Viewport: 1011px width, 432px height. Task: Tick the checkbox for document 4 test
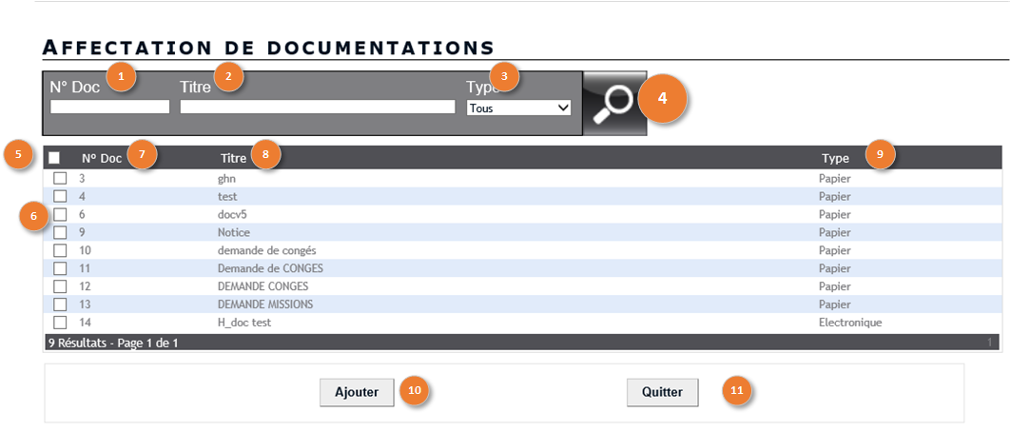[x=60, y=196]
